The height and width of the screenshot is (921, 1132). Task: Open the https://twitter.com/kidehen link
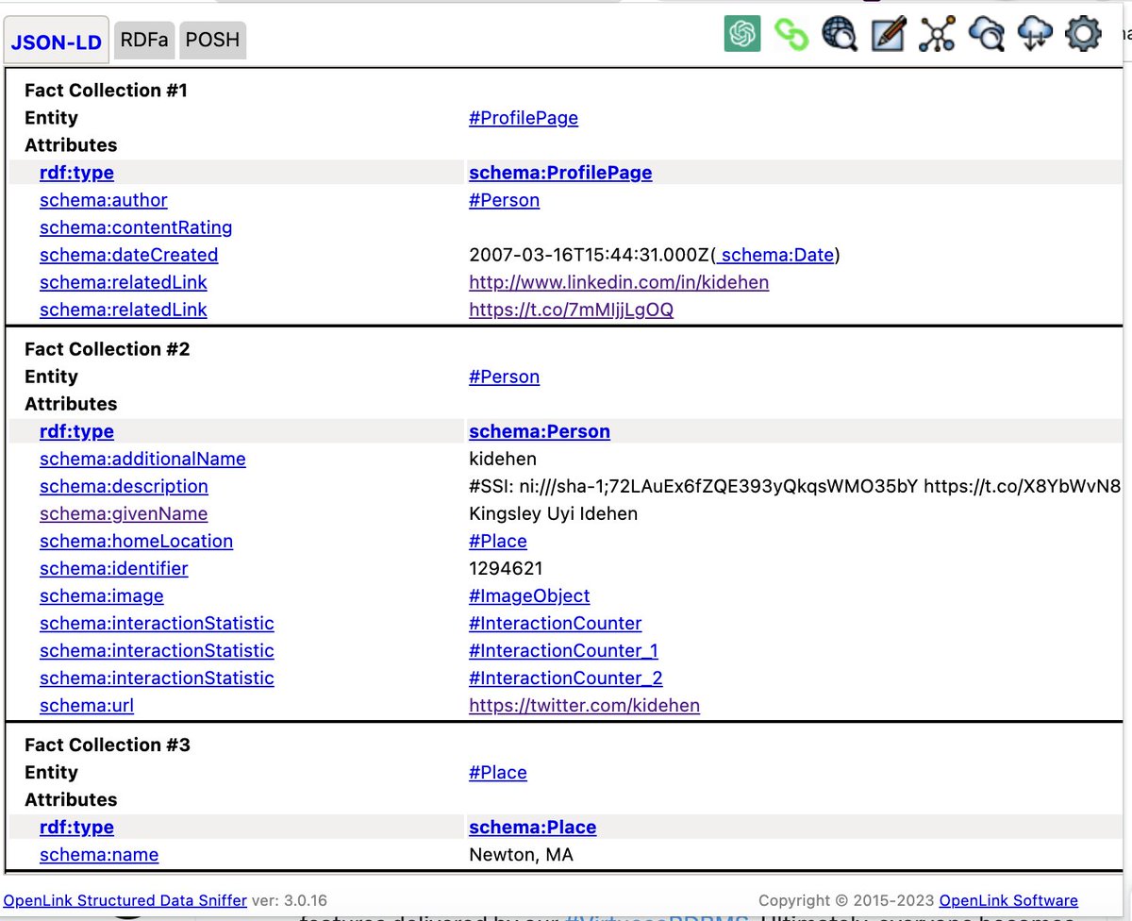(584, 705)
